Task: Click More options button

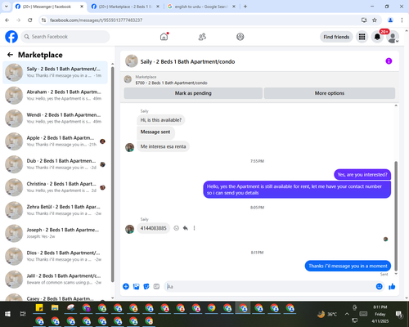Action: [x=330, y=93]
